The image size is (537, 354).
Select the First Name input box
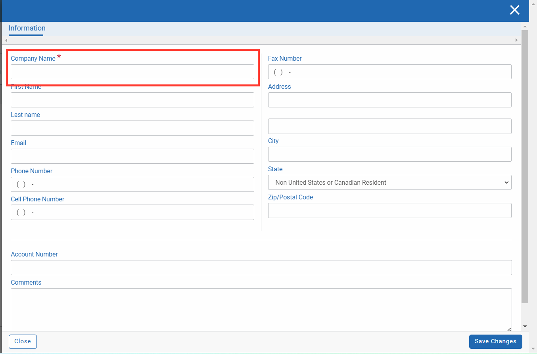[x=132, y=100]
